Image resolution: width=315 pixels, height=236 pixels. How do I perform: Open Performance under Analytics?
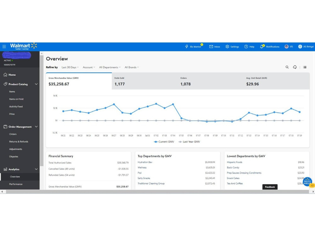tap(16, 184)
